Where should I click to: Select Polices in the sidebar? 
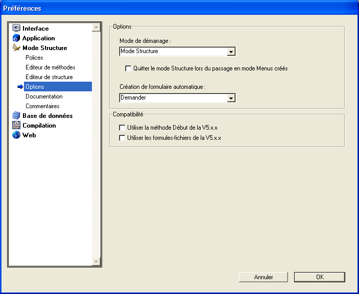click(x=34, y=58)
